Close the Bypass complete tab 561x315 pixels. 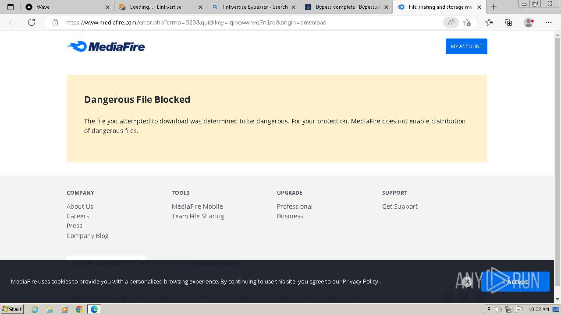[386, 7]
